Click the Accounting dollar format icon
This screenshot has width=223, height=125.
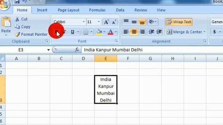click(215, 32)
